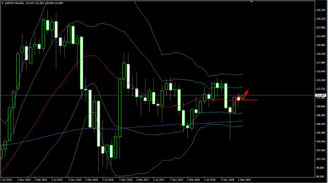The height and width of the screenshot is (183, 328).
Task: Click the 98.240 price axis label
Action: [x=320, y=177]
